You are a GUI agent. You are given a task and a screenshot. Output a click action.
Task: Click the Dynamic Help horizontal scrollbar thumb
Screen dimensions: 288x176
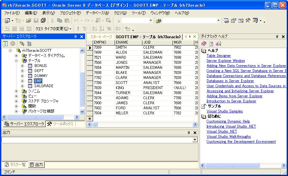tap(232, 165)
